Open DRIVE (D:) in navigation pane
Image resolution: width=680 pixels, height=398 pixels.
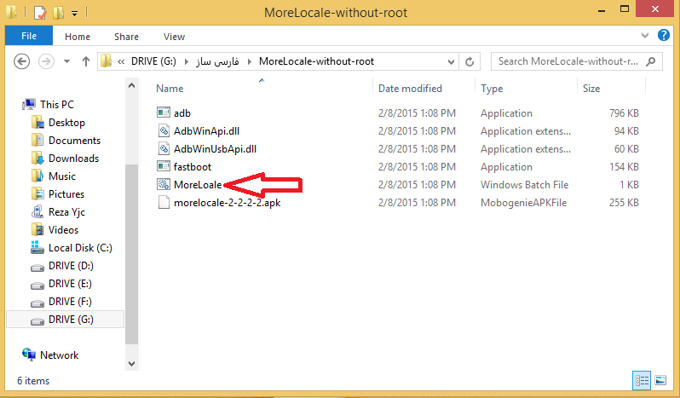click(x=71, y=266)
